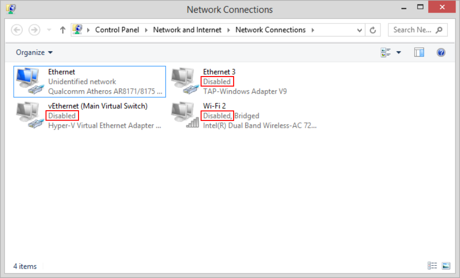460x278 pixels.
Task: Click the Search Network Connections field
Action: pyautogui.click(x=412, y=30)
